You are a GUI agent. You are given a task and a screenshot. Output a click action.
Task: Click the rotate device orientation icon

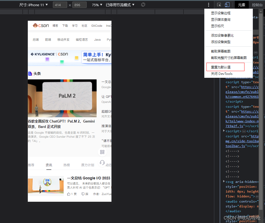point(143,5)
